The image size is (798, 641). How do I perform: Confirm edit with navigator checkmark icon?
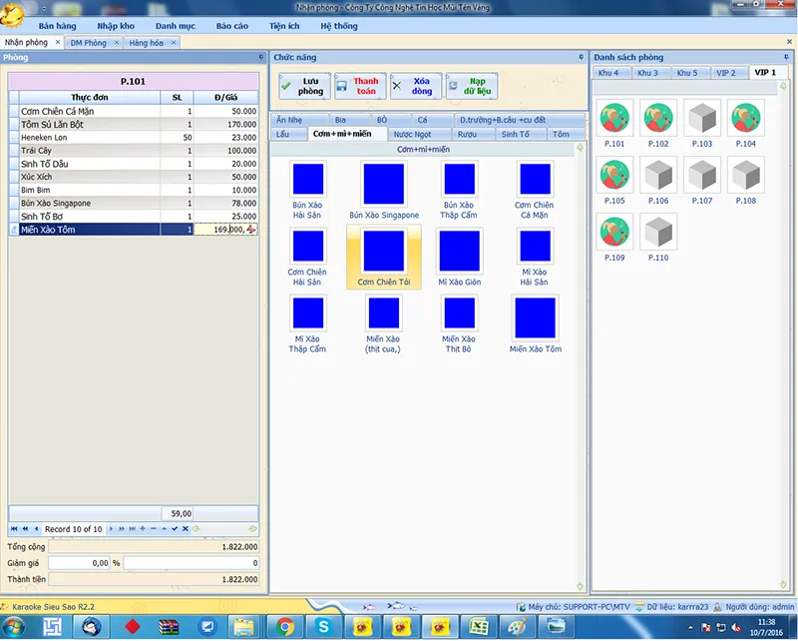tap(174, 528)
